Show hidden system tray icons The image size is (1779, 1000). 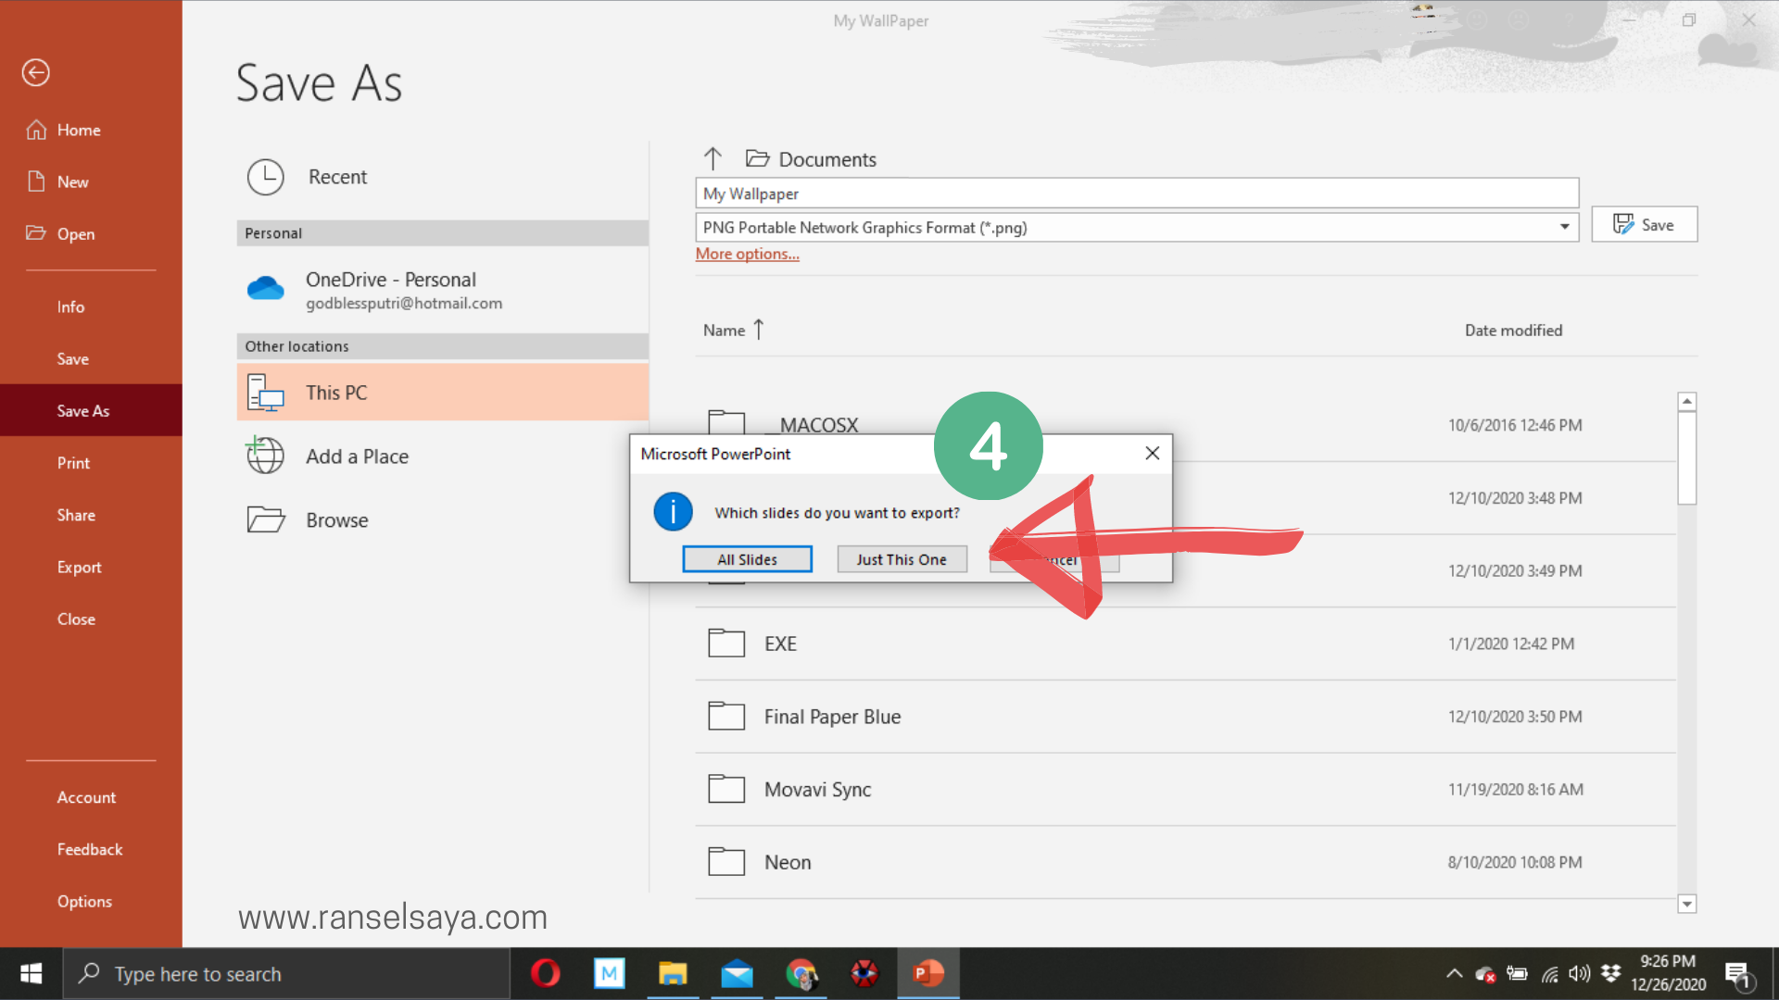pos(1454,973)
